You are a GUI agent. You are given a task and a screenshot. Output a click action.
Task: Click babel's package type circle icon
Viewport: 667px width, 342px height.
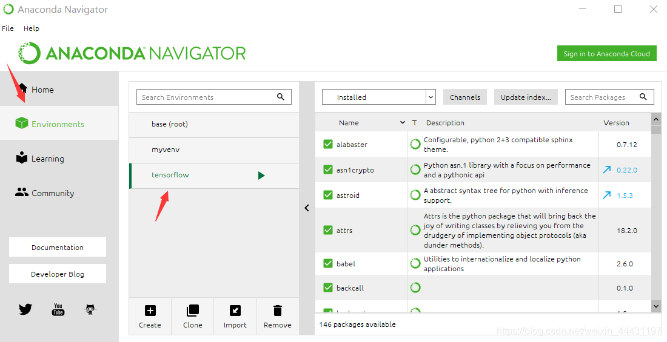[415, 263]
